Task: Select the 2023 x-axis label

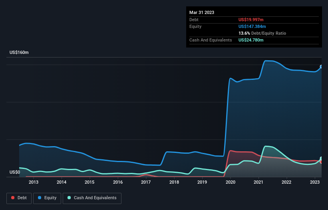Action: pos(314,182)
